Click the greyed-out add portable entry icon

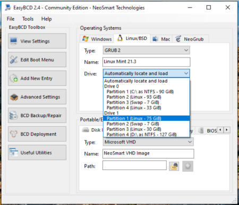(187, 166)
